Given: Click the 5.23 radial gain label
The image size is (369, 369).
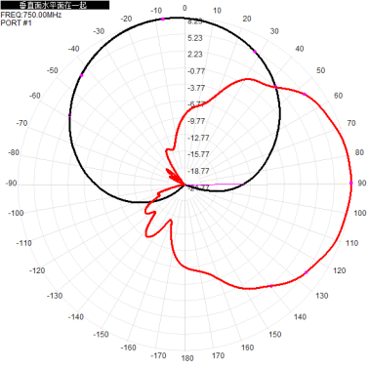Looking at the screenshot, I should coord(195,38).
